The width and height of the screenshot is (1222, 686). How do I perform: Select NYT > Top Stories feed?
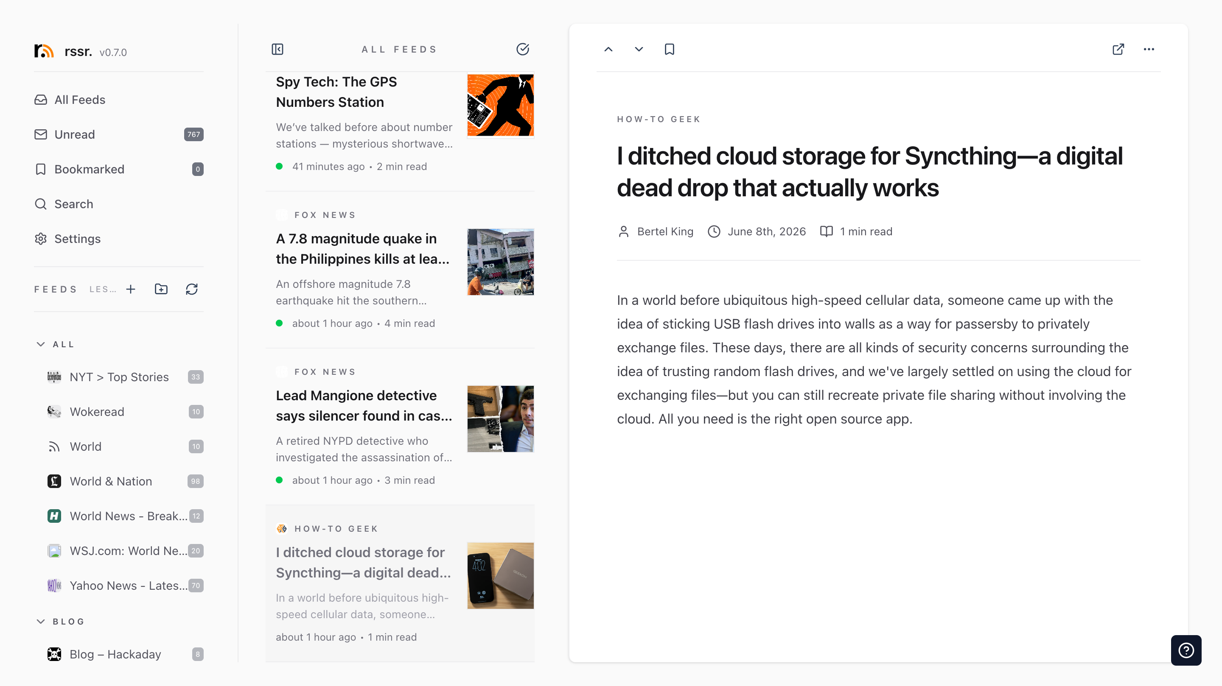(125, 377)
